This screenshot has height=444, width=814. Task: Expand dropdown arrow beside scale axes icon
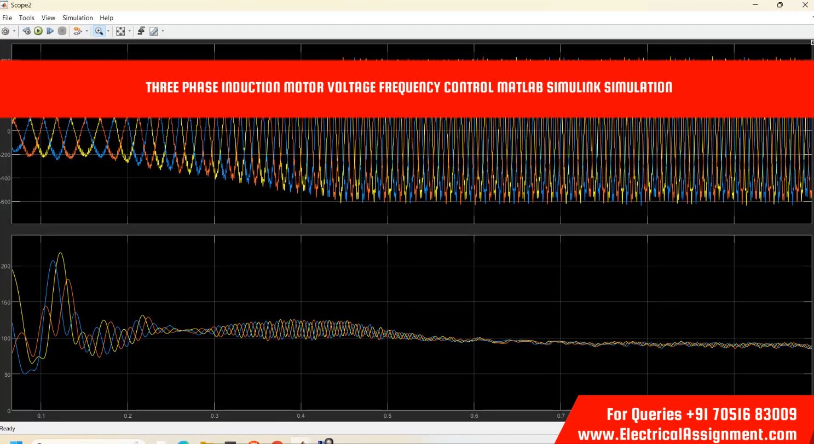pos(129,31)
